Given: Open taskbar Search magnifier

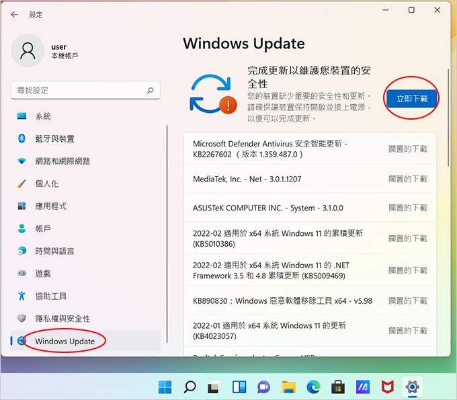Looking at the screenshot, I should [190, 387].
